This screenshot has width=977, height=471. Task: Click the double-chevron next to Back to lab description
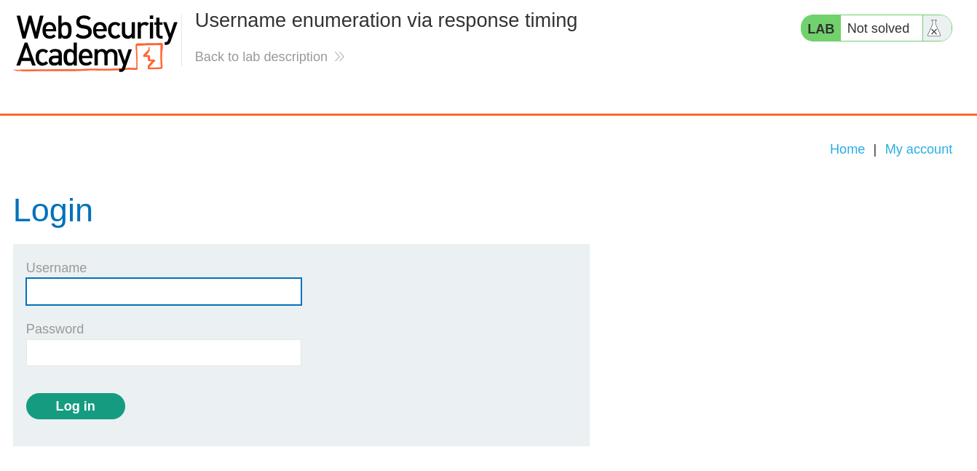[x=339, y=56]
